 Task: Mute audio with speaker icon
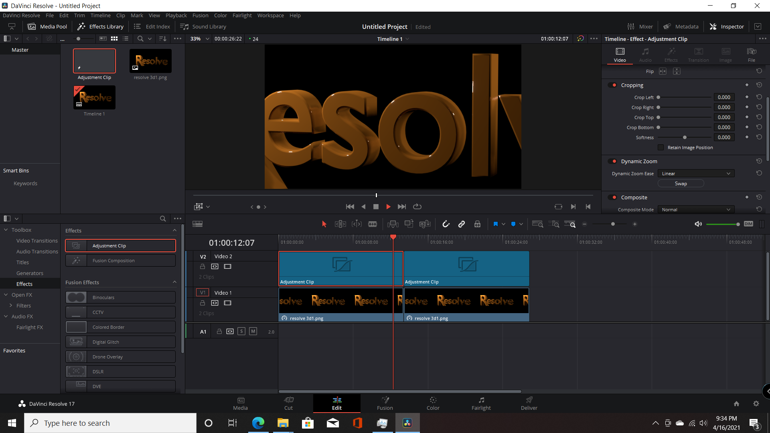[698, 224]
